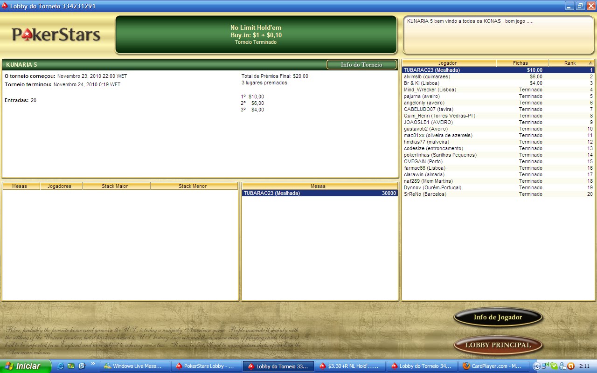The height and width of the screenshot is (373, 597).
Task: Select player codesize (entroncamento)
Action: pyautogui.click(x=498, y=148)
